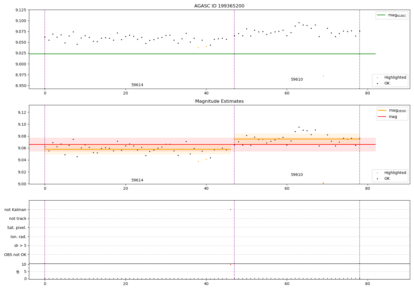The width and height of the screenshot is (414, 290).
Task: Click the red line sample beside mag legend
Action: (x=382, y=117)
